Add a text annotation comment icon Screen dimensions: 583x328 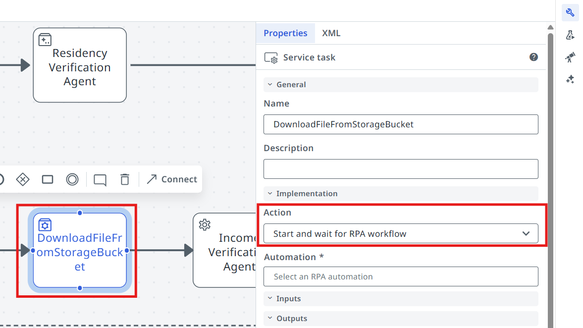100,180
